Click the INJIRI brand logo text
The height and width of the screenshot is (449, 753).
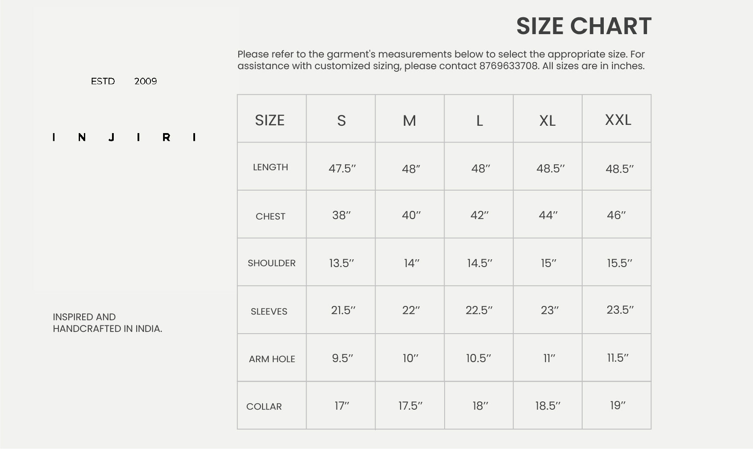coord(124,137)
